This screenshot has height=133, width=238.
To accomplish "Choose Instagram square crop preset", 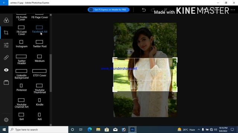I will coord(22,44).
